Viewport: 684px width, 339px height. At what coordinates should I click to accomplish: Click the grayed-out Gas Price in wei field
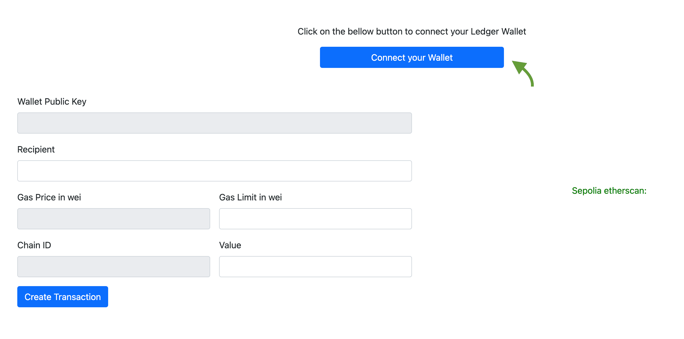[113, 218]
